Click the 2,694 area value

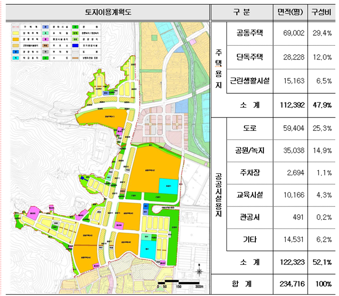click(295, 173)
